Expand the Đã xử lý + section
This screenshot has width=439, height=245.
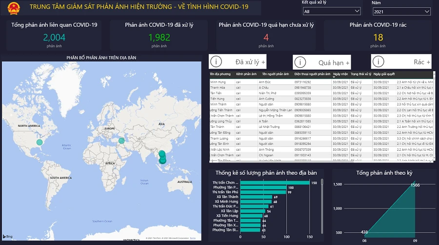pos(250,62)
